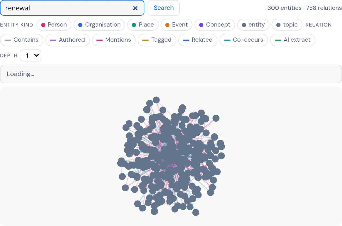Toggle the Mentions relation filter
Image resolution: width=342 pixels, height=226 pixels.
(x=114, y=40)
